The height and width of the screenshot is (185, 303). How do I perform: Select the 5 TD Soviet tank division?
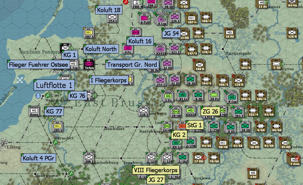click(x=276, y=64)
